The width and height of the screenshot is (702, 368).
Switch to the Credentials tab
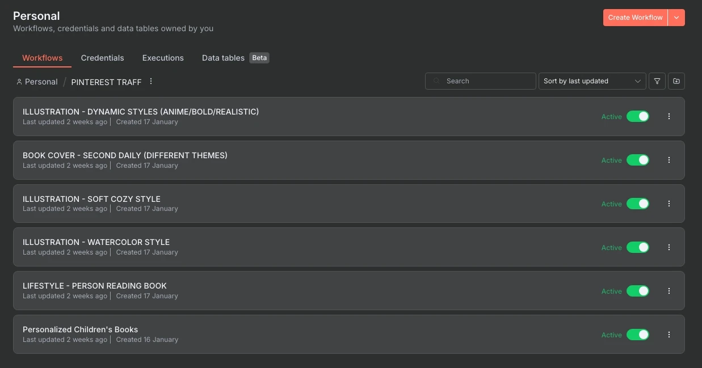(x=102, y=58)
